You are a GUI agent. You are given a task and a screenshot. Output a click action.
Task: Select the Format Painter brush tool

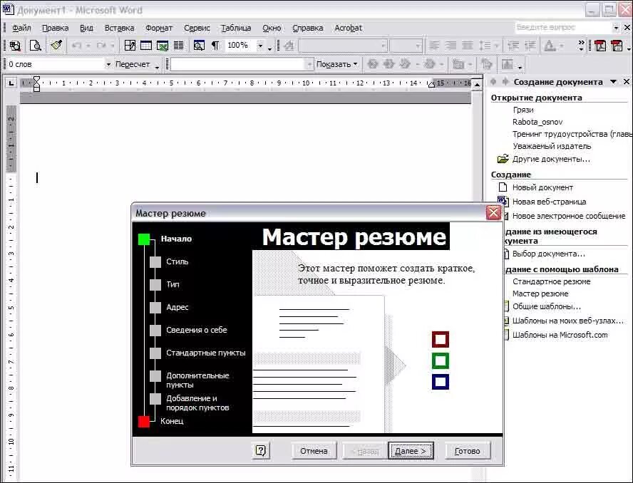click(x=56, y=45)
